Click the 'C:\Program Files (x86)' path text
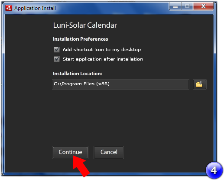This screenshot has width=224, height=180. (x=81, y=84)
